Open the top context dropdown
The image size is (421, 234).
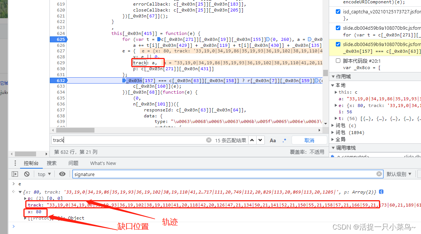(44, 174)
